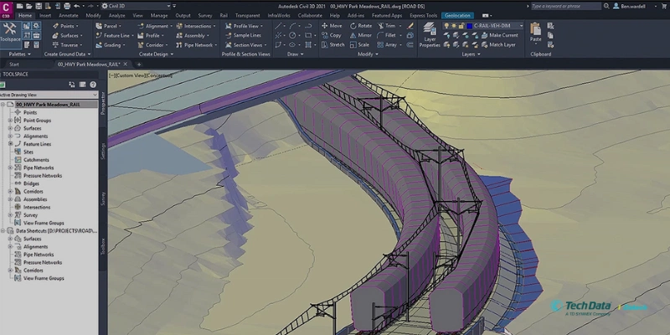Expand the Alignment dropdown in ribbon
The image size is (670, 335).
[x=172, y=26]
